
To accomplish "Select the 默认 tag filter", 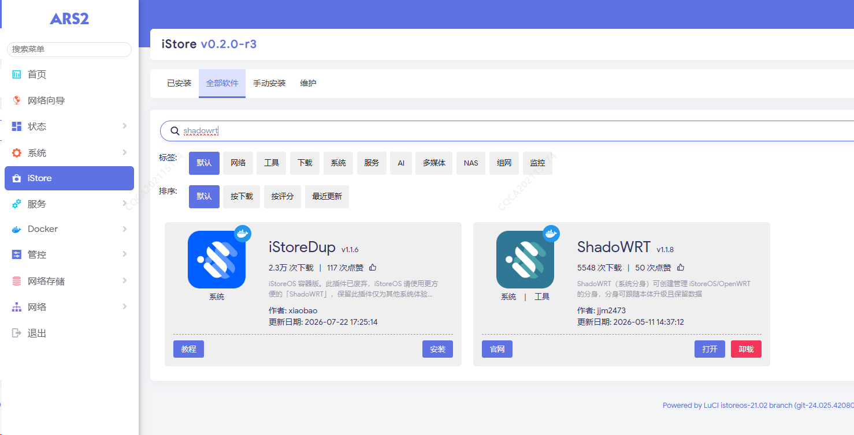I will [204, 163].
